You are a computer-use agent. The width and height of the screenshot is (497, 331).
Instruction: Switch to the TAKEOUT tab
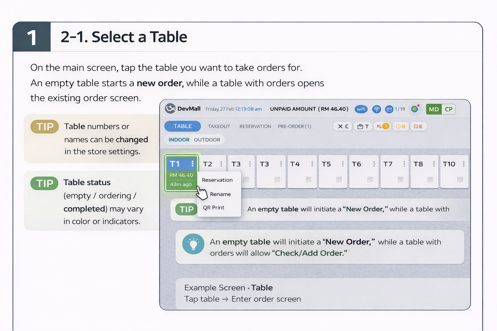pyautogui.click(x=219, y=126)
